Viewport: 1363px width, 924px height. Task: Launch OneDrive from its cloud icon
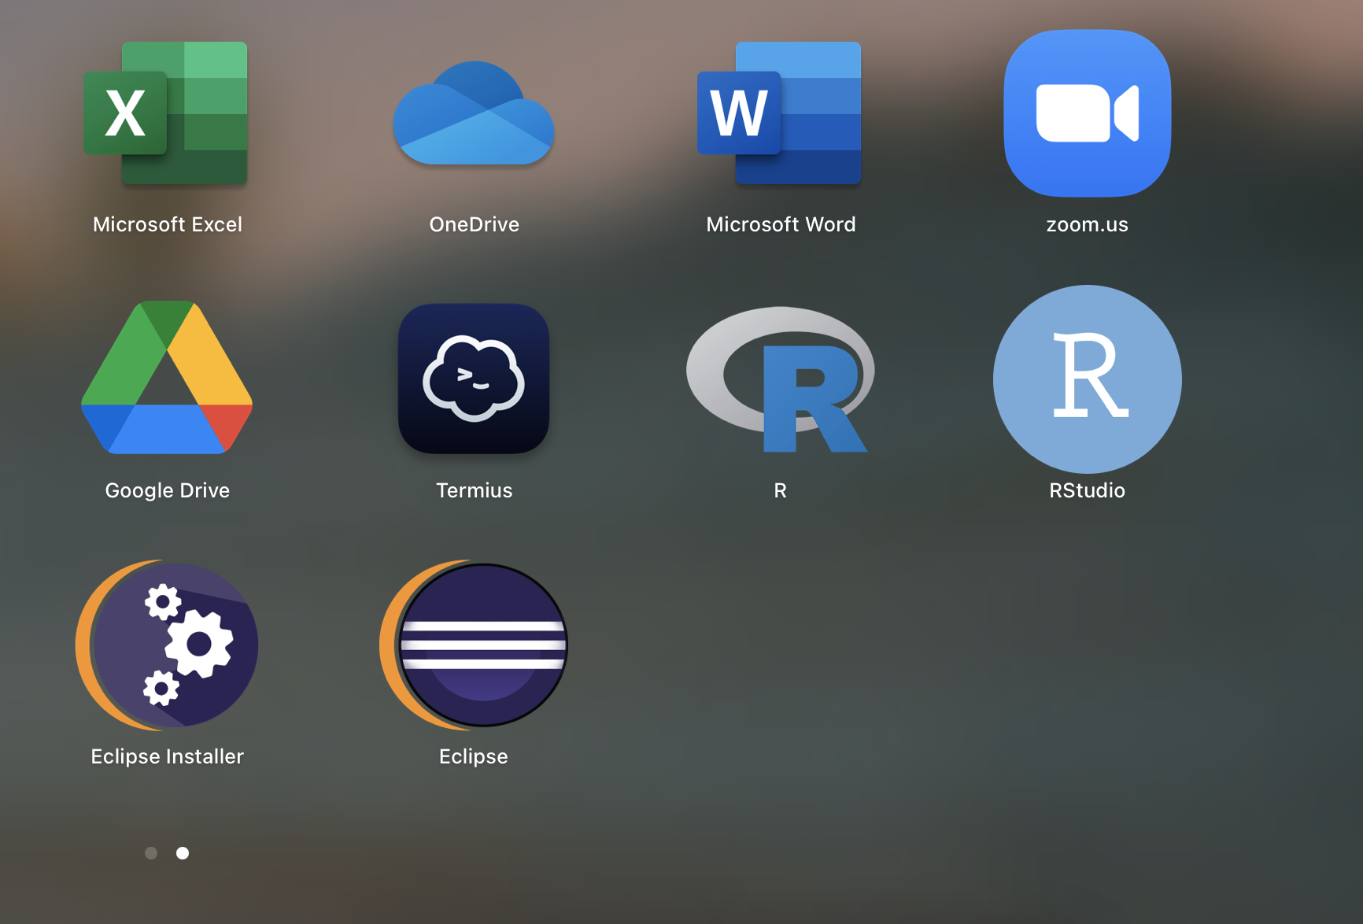[474, 113]
